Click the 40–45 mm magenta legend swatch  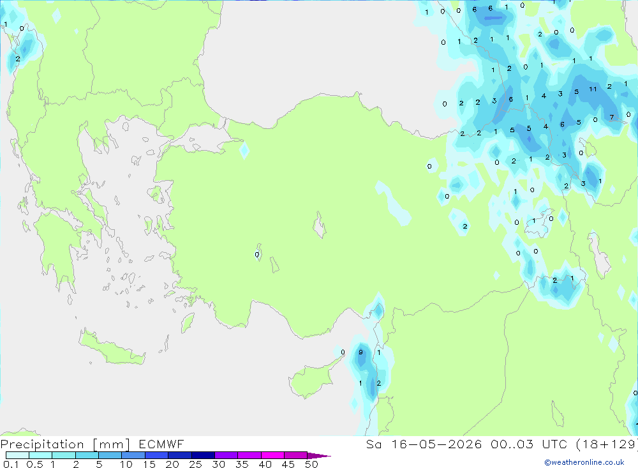pyautogui.click(x=272, y=455)
